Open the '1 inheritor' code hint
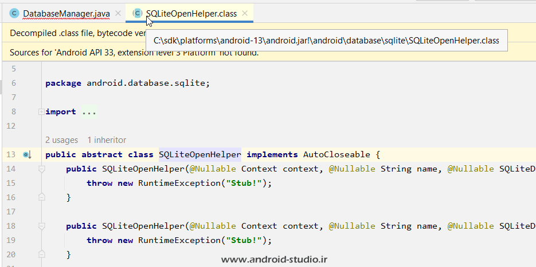This screenshot has height=267, width=536. [x=107, y=140]
